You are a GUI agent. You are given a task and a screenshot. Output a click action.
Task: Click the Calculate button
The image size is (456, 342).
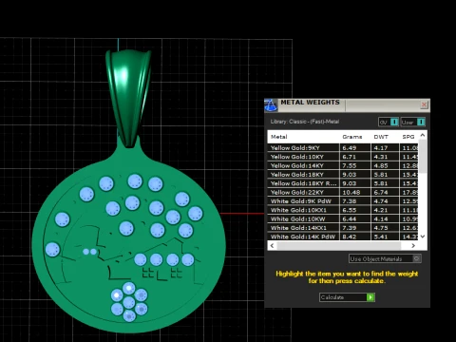pyautogui.click(x=347, y=297)
